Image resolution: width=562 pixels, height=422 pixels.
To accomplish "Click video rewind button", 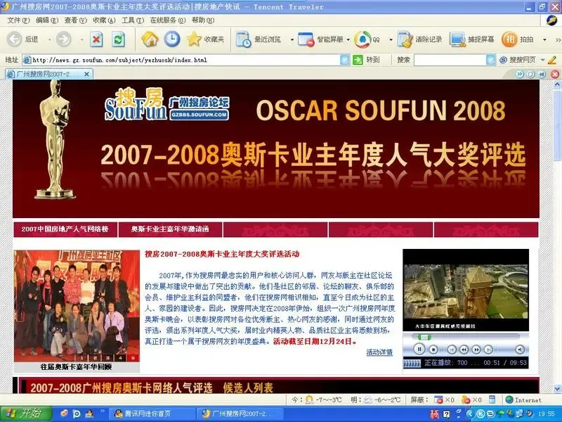I will pyautogui.click(x=464, y=349).
